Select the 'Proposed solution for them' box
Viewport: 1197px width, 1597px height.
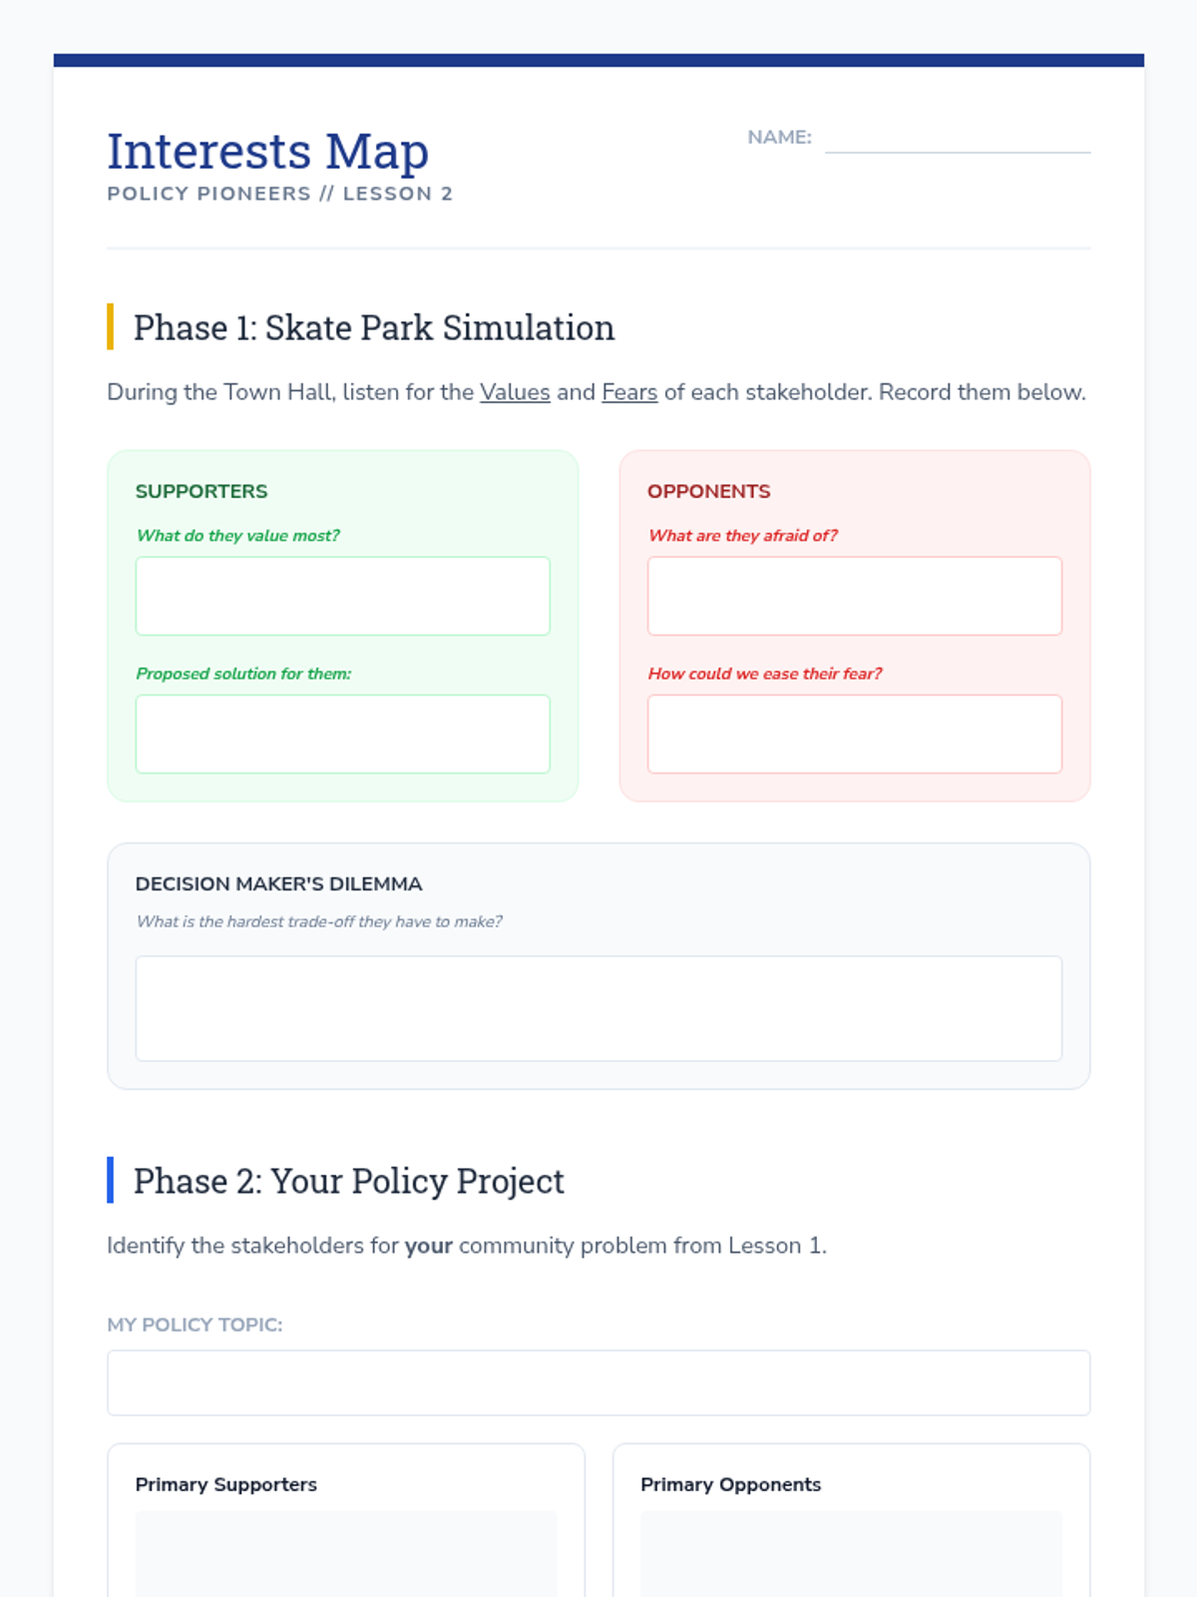(343, 734)
